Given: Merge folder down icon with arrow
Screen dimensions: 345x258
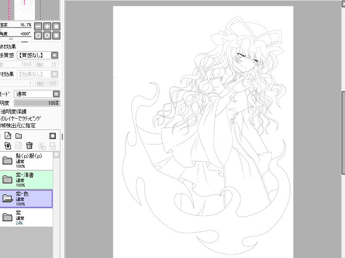Looking at the screenshot, I should 8,145.
